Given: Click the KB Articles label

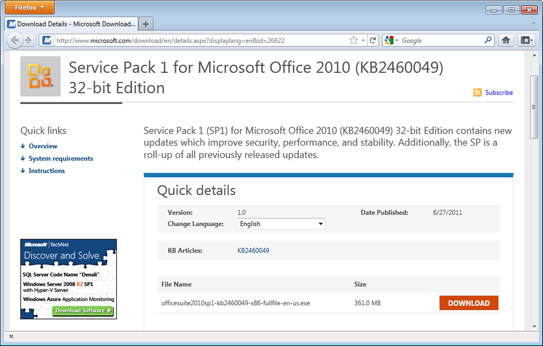Looking at the screenshot, I should 185,250.
